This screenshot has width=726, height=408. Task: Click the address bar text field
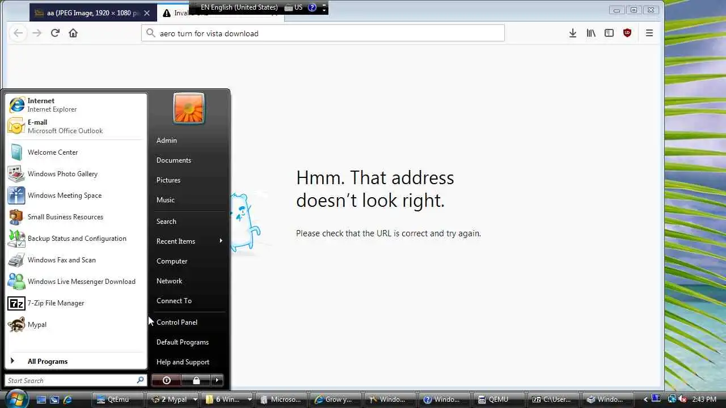pyautogui.click(x=323, y=33)
